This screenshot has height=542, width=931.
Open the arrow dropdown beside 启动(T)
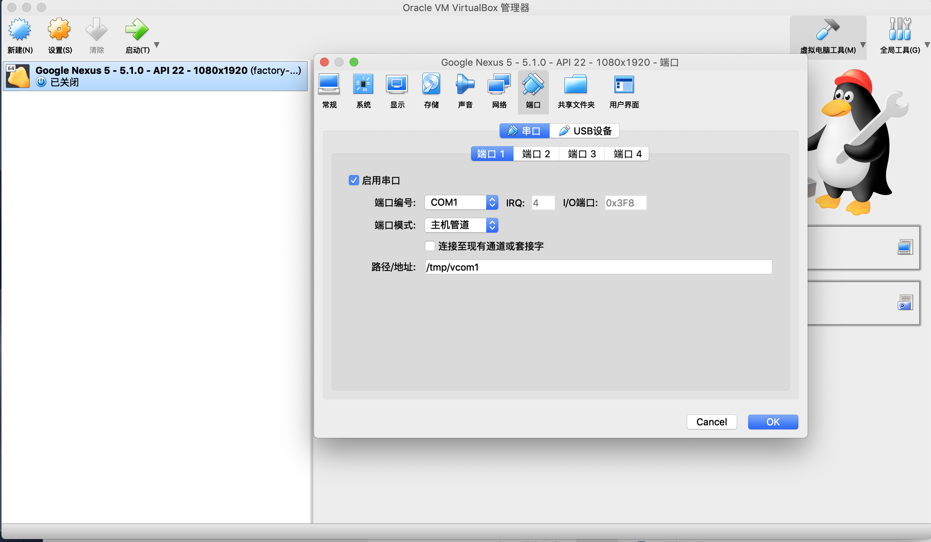pyautogui.click(x=157, y=45)
